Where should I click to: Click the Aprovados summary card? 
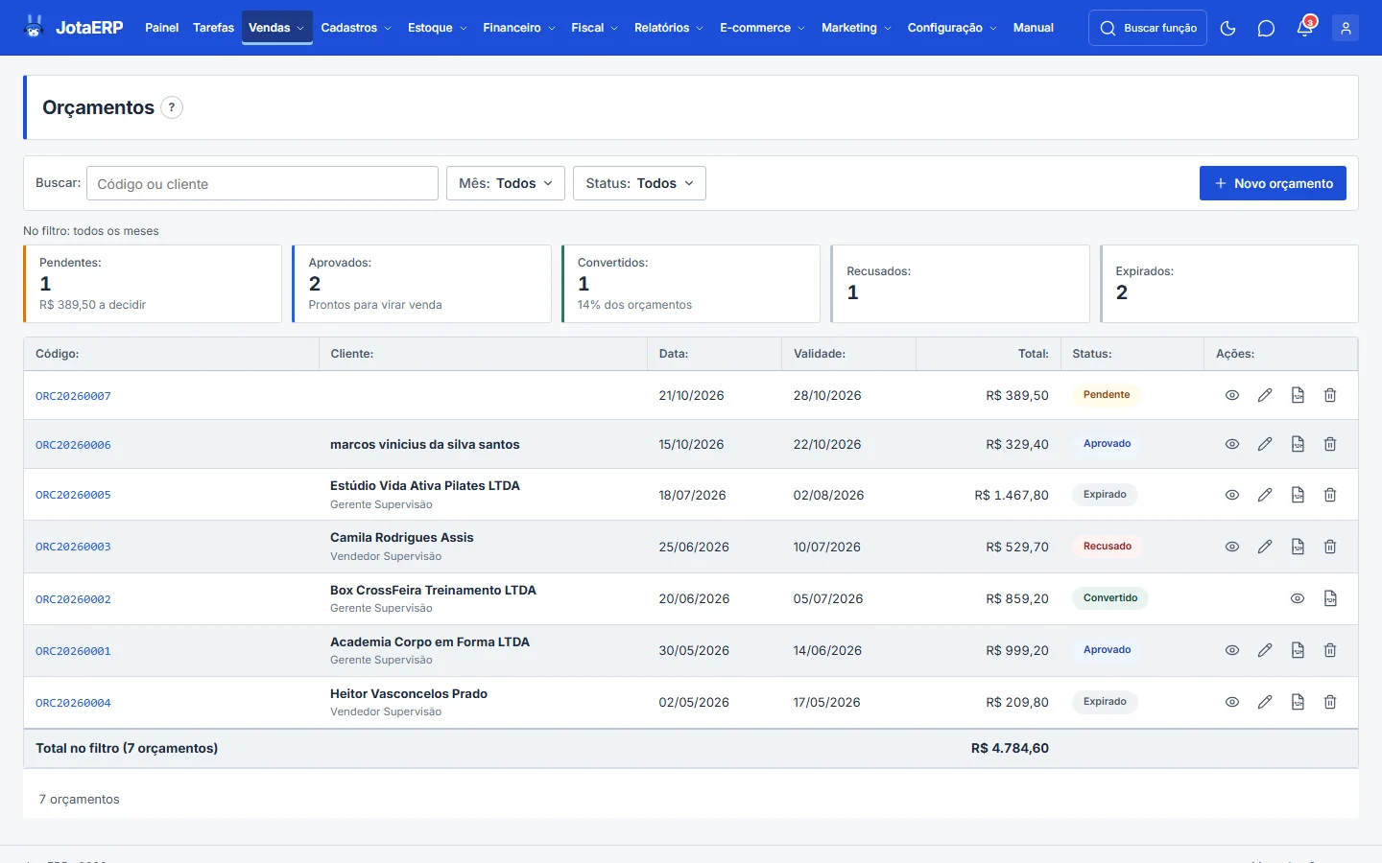click(421, 284)
